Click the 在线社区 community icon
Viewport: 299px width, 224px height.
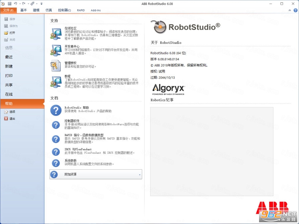click(x=56, y=34)
